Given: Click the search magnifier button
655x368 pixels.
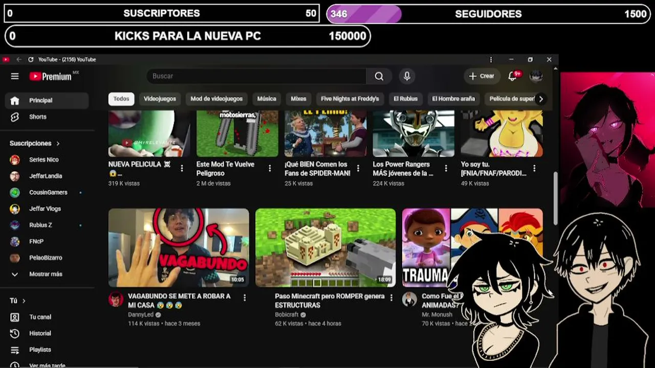Looking at the screenshot, I should tap(379, 76).
